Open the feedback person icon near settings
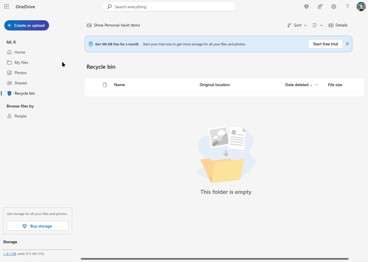Image resolution: width=368 pixels, height=262 pixels. pyautogui.click(x=320, y=7)
